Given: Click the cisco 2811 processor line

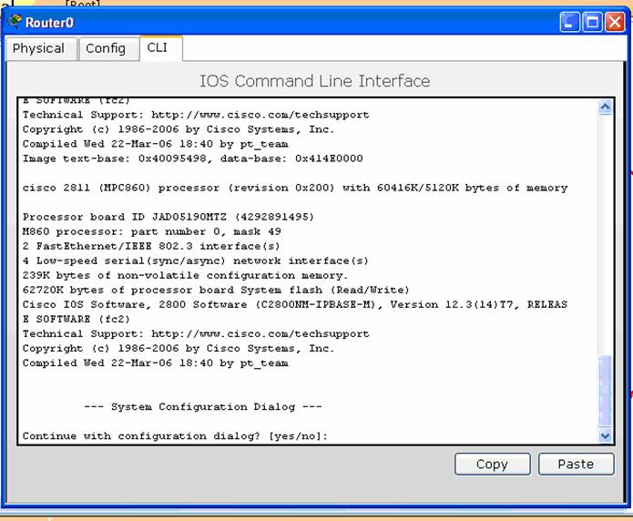Looking at the screenshot, I should click(294, 188).
